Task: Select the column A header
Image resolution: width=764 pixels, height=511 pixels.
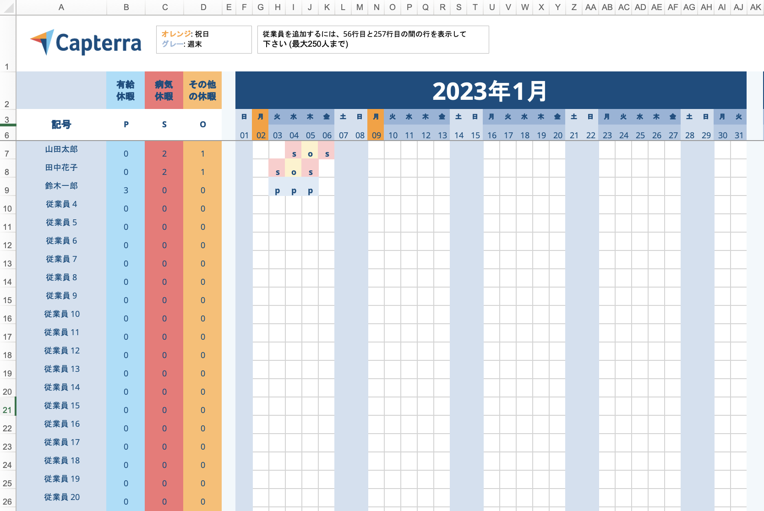Action: coord(61,7)
